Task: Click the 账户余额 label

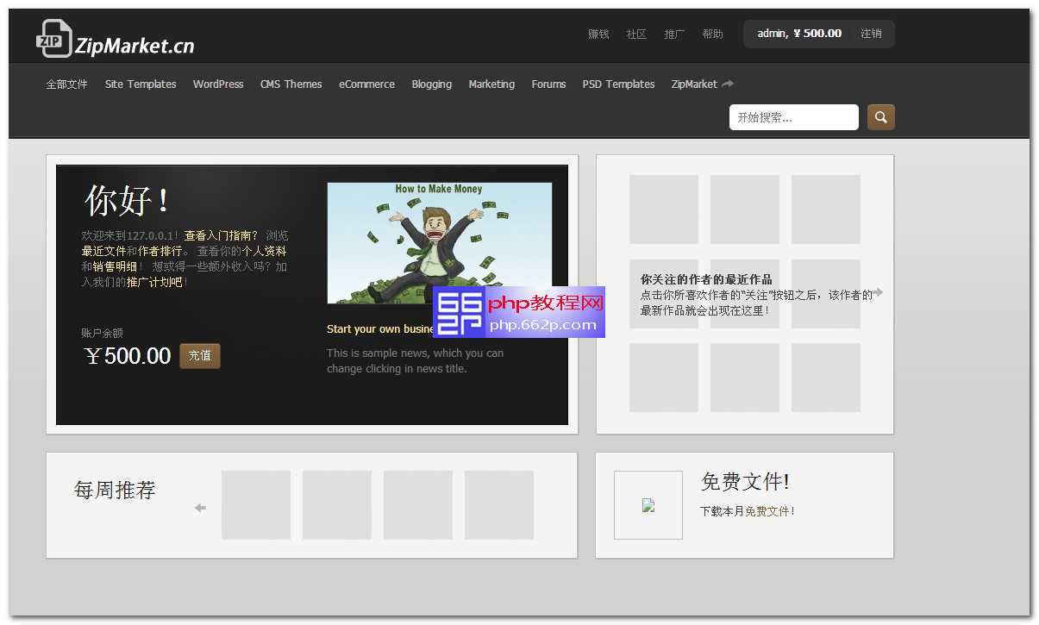Action: pyautogui.click(x=103, y=333)
